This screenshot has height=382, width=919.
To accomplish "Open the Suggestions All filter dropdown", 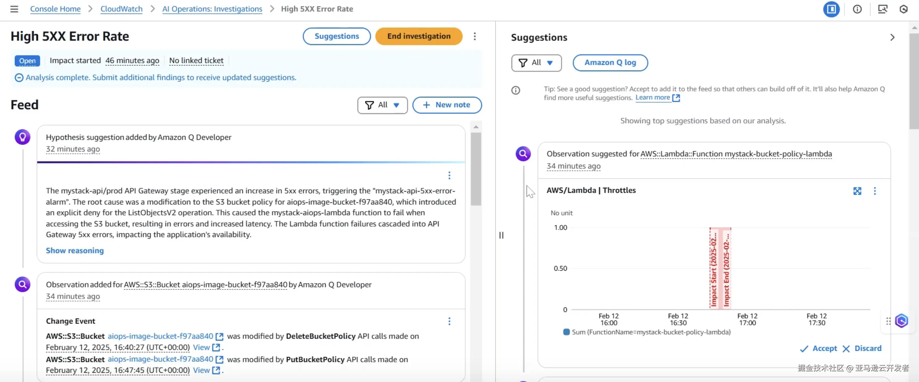I will click(536, 63).
